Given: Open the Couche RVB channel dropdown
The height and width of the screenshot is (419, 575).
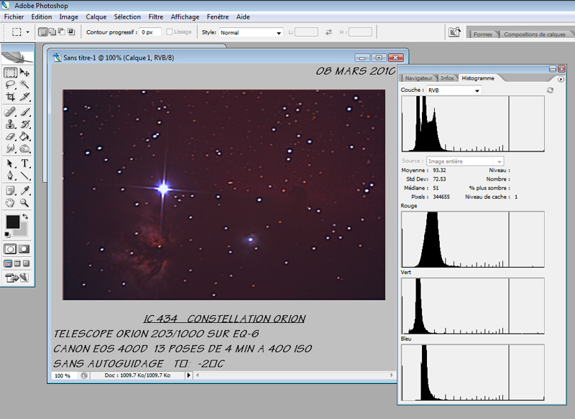Looking at the screenshot, I should [453, 90].
